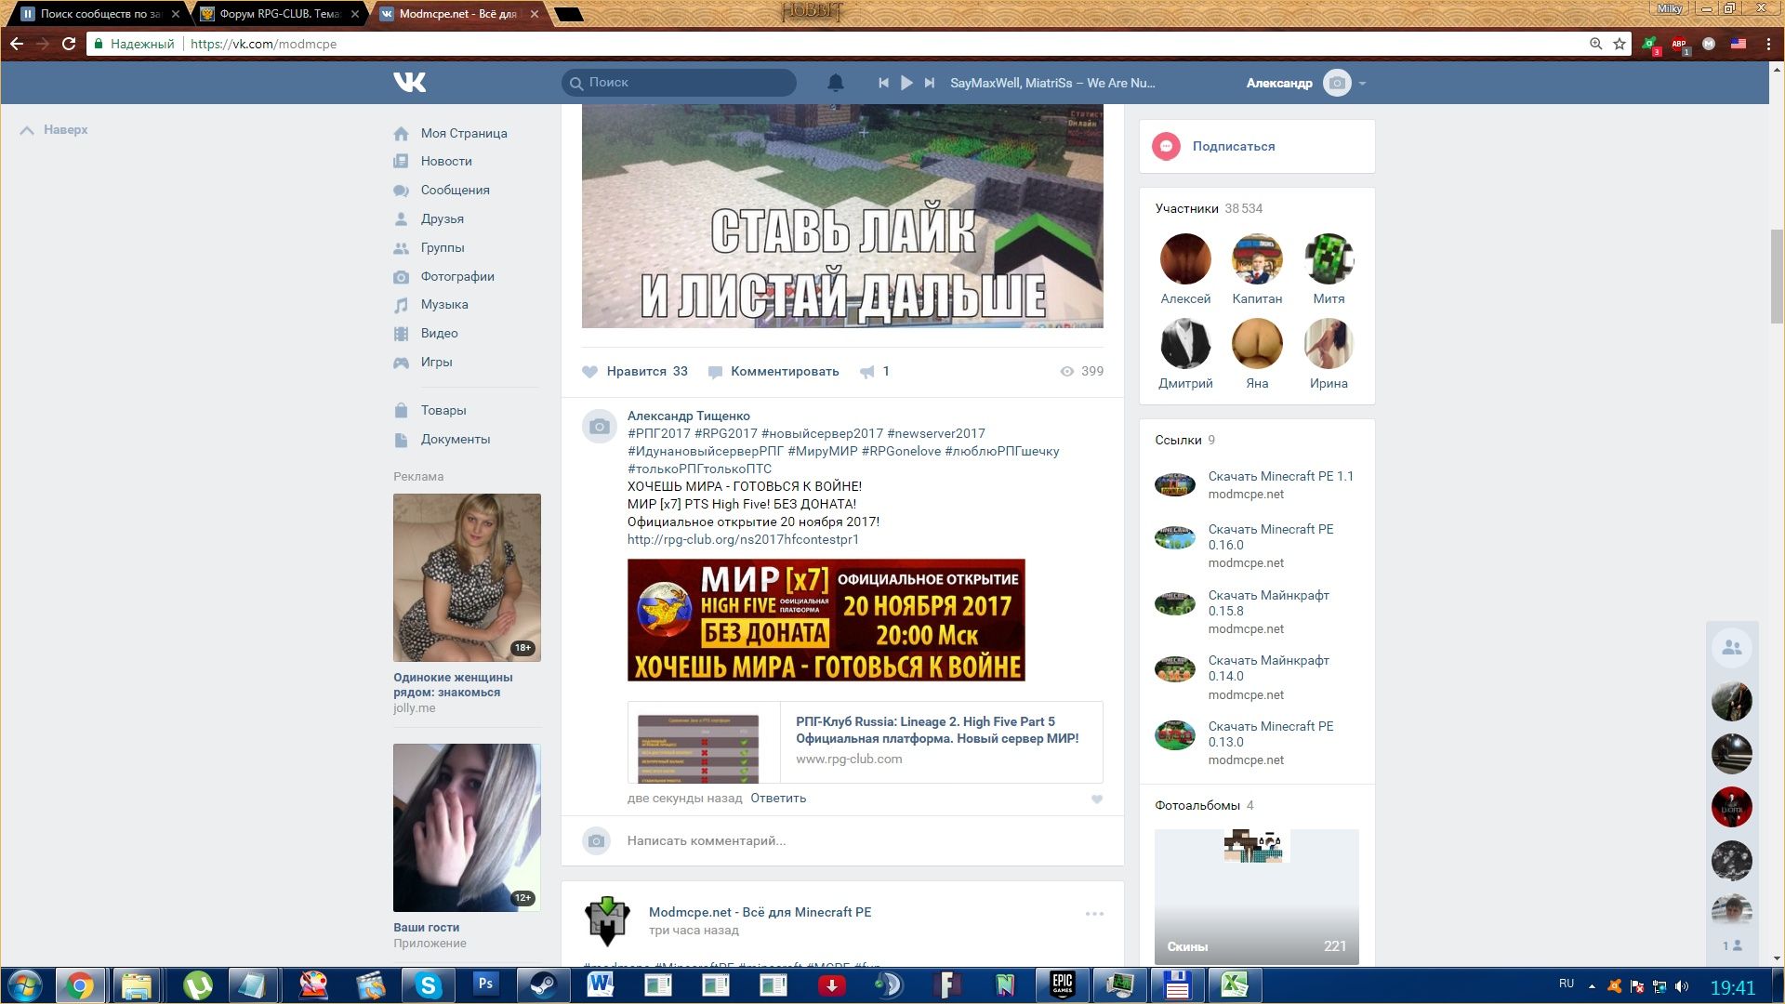Viewport: 1785px width, 1004px height.
Task: Open link Скачать Майнкрафт 0.14.0
Action: coord(1268,667)
